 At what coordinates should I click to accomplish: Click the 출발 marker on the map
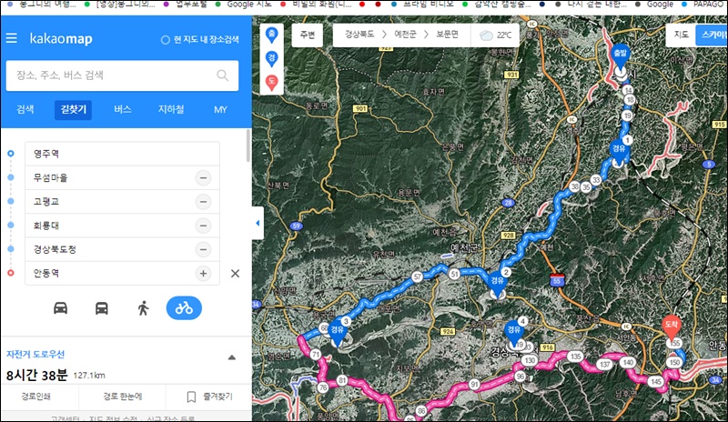pos(621,57)
